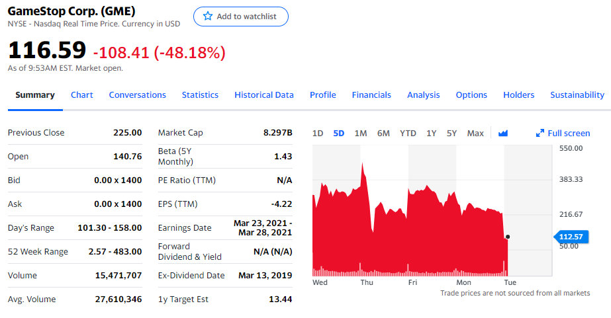This screenshot has height=318, width=611.
Task: Click the Open value 140.76
Action: tap(127, 156)
